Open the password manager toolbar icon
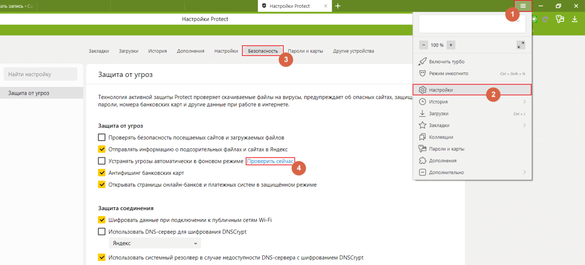585x265 pixels. point(560,19)
